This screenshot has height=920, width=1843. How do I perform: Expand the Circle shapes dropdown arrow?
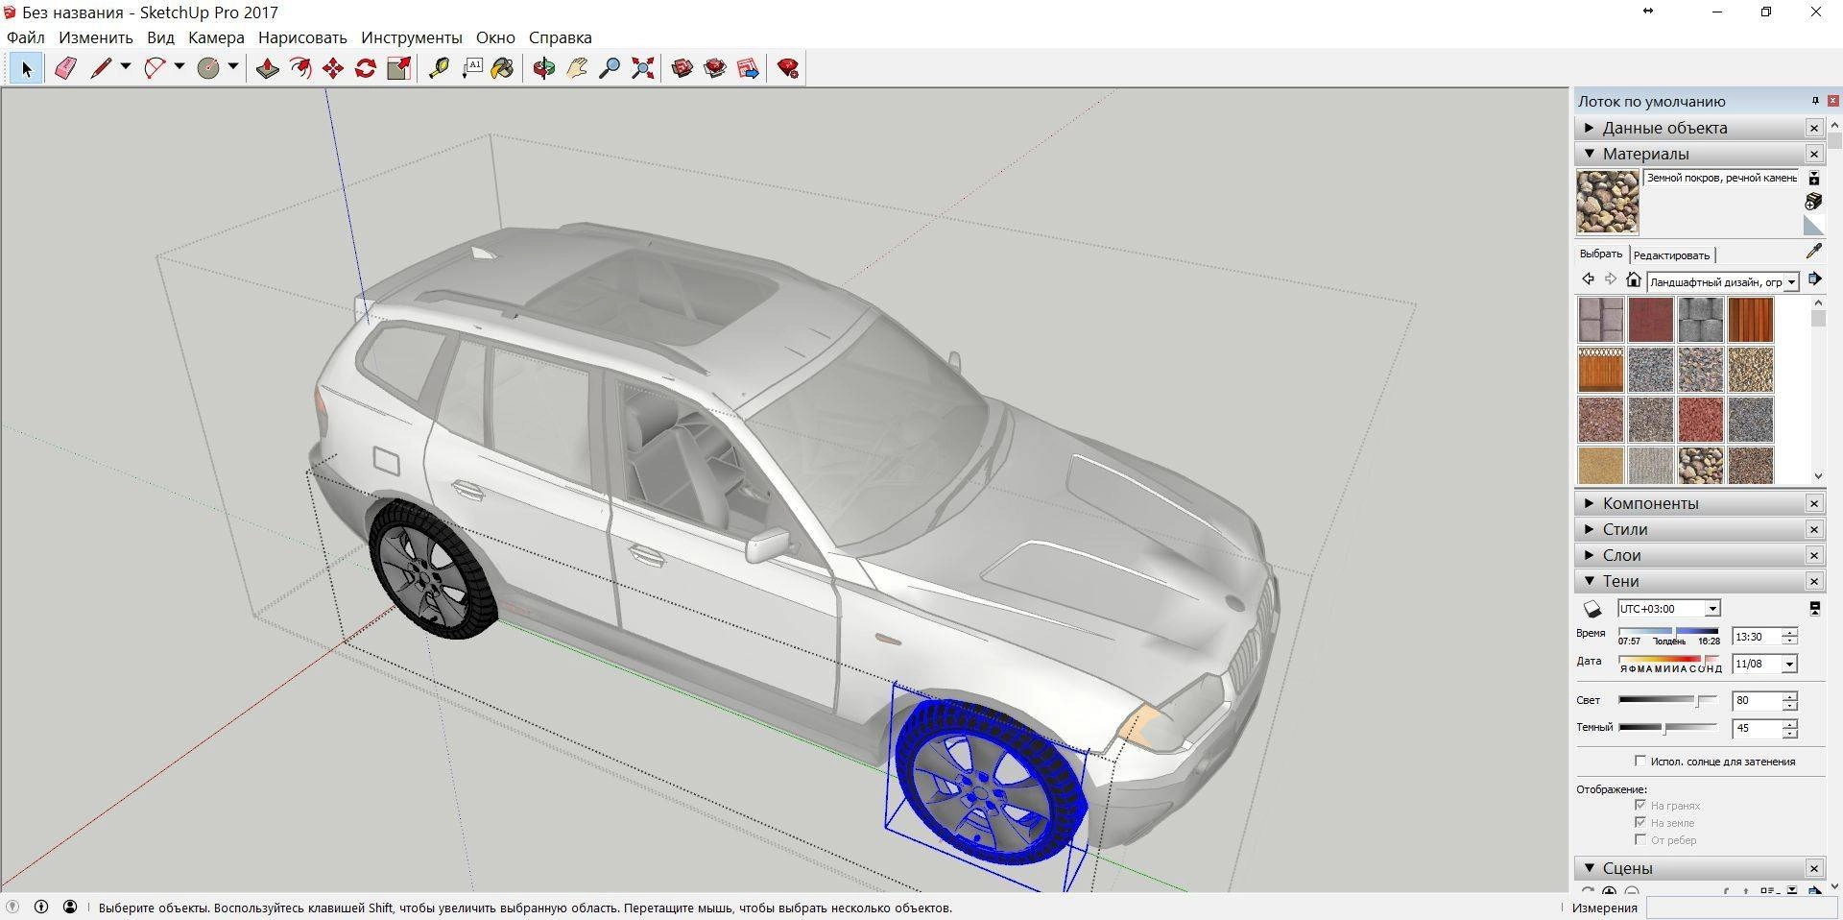point(232,67)
